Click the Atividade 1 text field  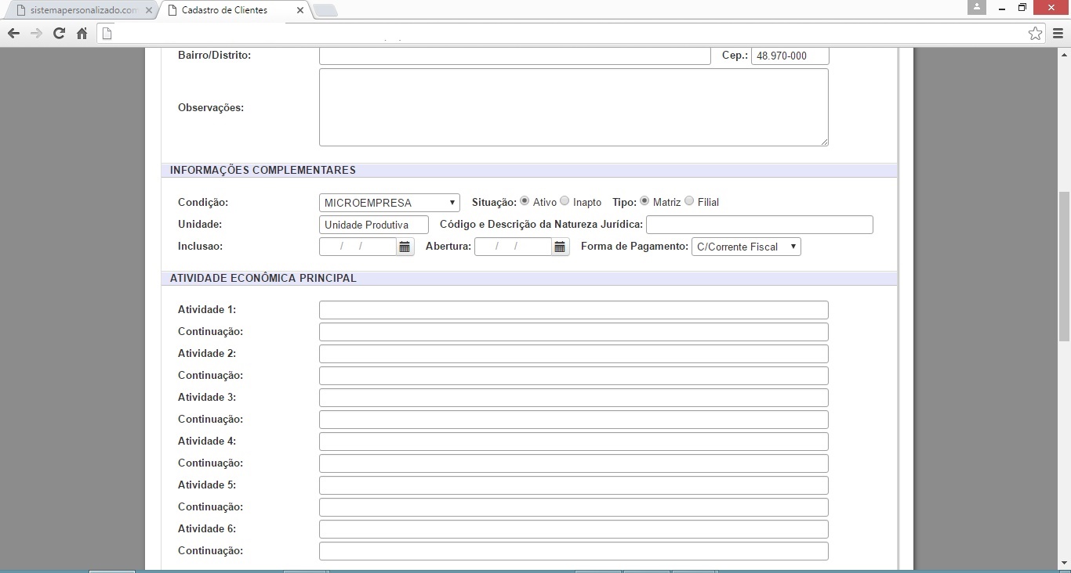click(573, 310)
